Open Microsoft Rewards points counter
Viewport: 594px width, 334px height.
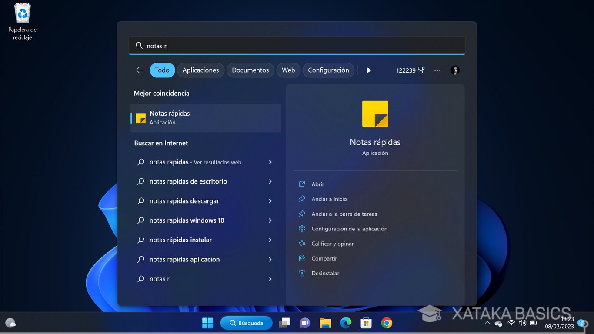(x=409, y=70)
